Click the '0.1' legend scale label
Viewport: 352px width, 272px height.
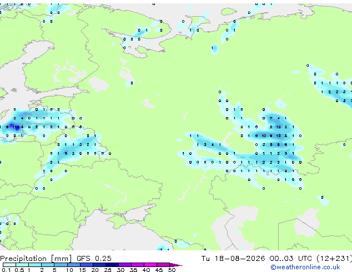coord(5,270)
